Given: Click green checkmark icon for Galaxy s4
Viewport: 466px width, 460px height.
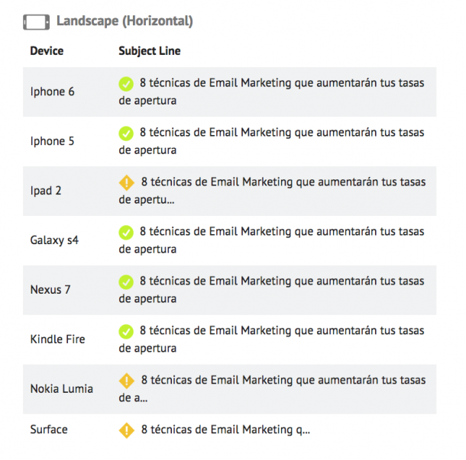Looking at the screenshot, I should click(126, 232).
